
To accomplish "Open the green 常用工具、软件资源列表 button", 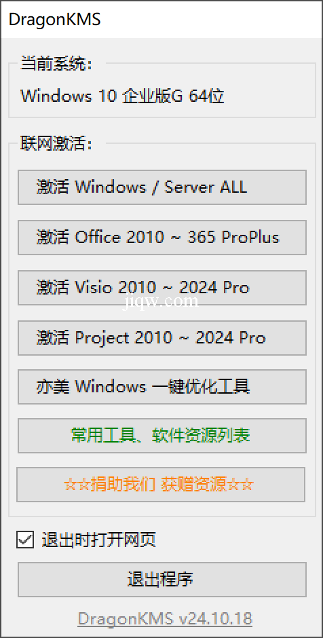I will click(x=162, y=435).
